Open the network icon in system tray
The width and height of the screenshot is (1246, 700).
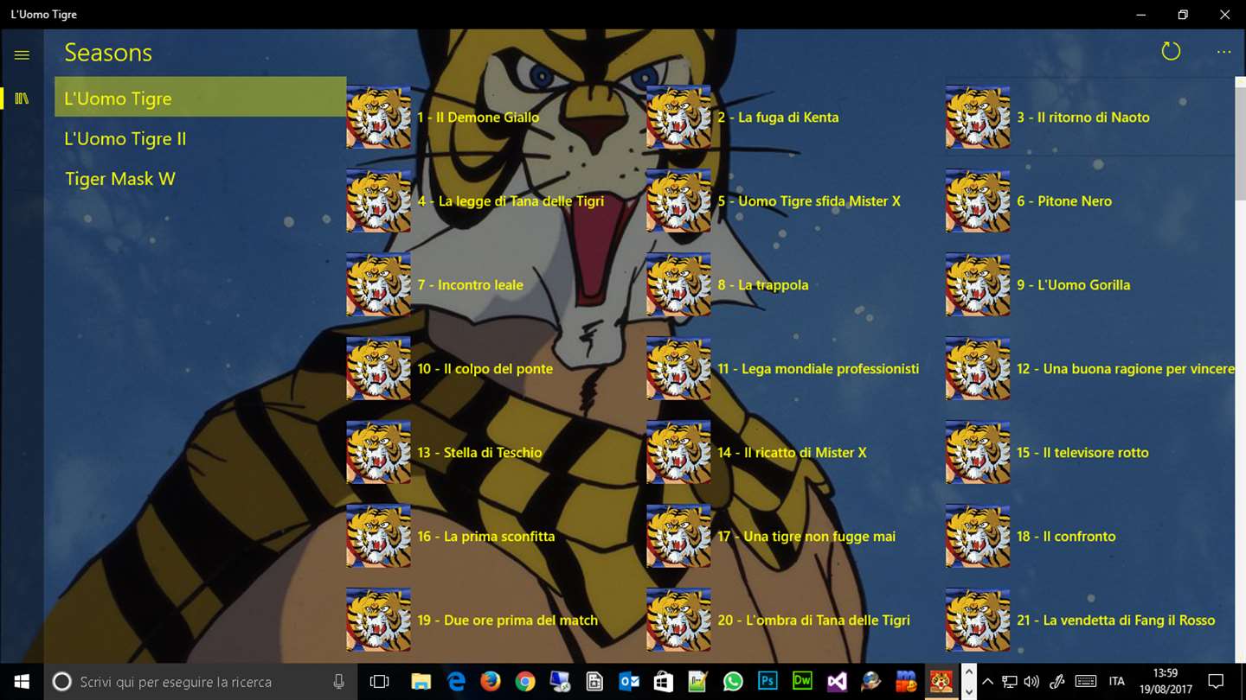(x=1010, y=682)
